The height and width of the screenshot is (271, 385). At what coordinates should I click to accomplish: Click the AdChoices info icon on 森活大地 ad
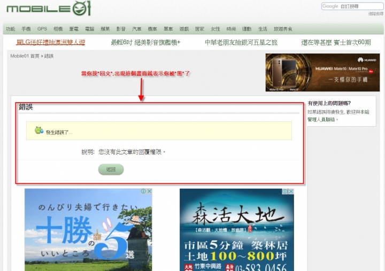click(285, 191)
